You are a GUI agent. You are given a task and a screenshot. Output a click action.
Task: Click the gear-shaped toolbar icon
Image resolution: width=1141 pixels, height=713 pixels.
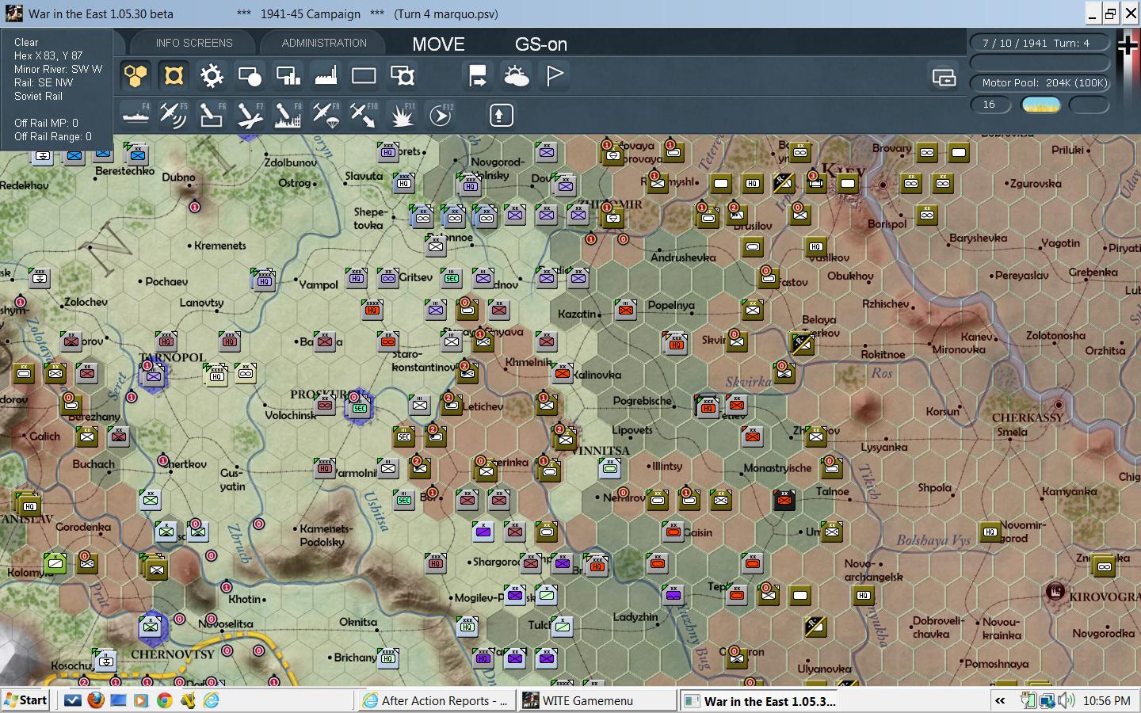[212, 76]
